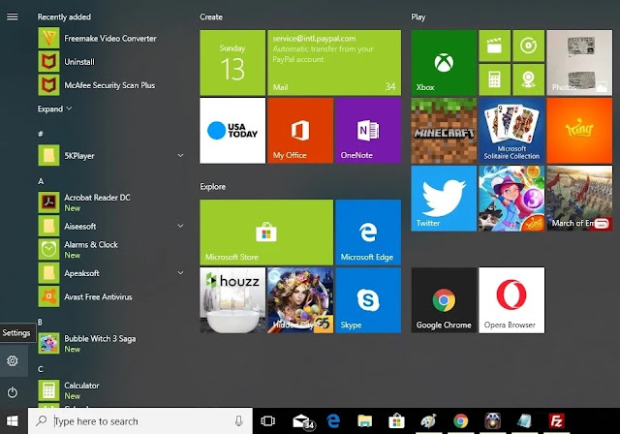Open Chrome from the taskbar
Screen dimensions: 620x434
coord(461,421)
